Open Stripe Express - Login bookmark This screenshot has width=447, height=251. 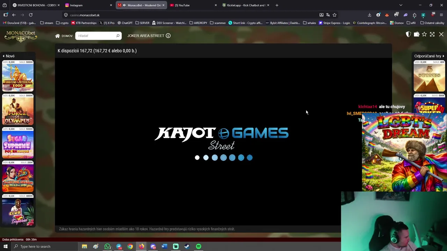[x=334, y=23]
